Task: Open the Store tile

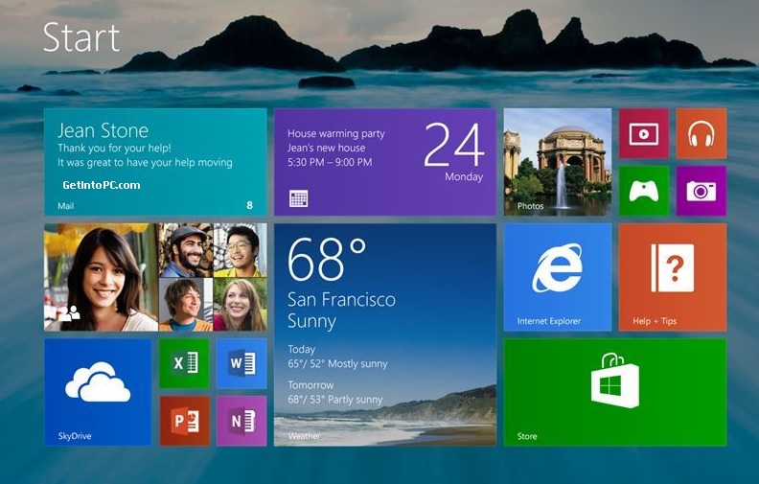Action: 614,391
